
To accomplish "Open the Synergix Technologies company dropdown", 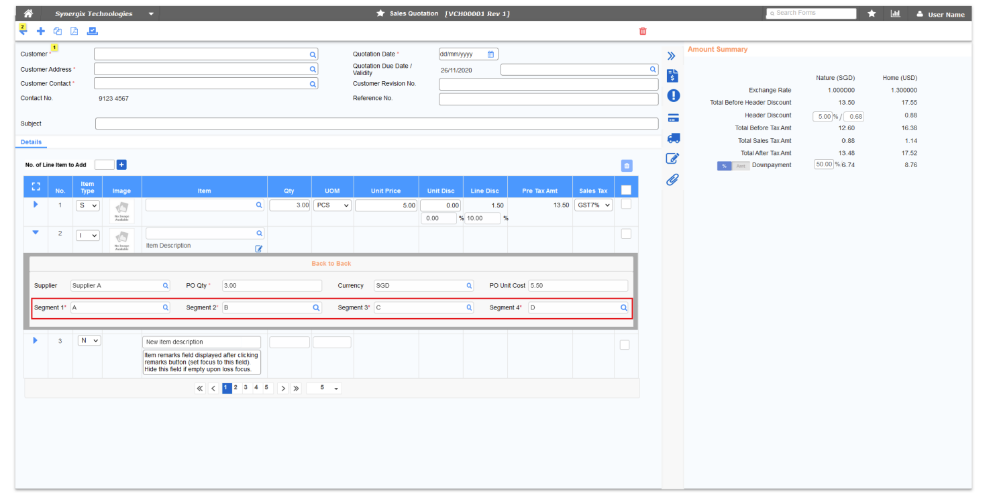I will click(151, 12).
